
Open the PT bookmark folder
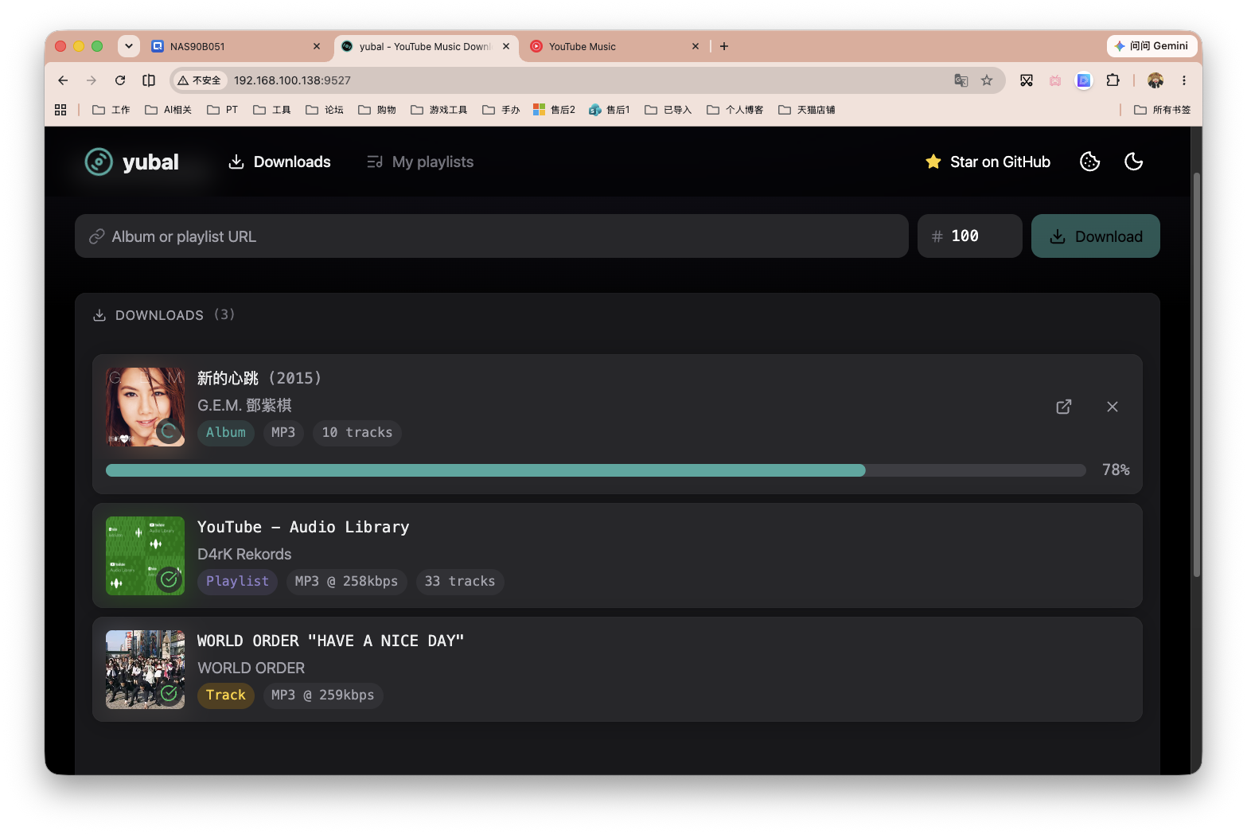[223, 110]
